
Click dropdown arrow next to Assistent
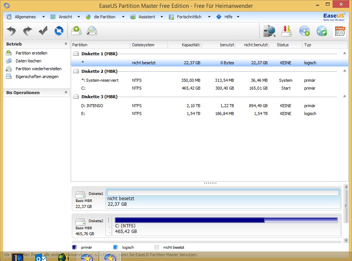[162, 17]
